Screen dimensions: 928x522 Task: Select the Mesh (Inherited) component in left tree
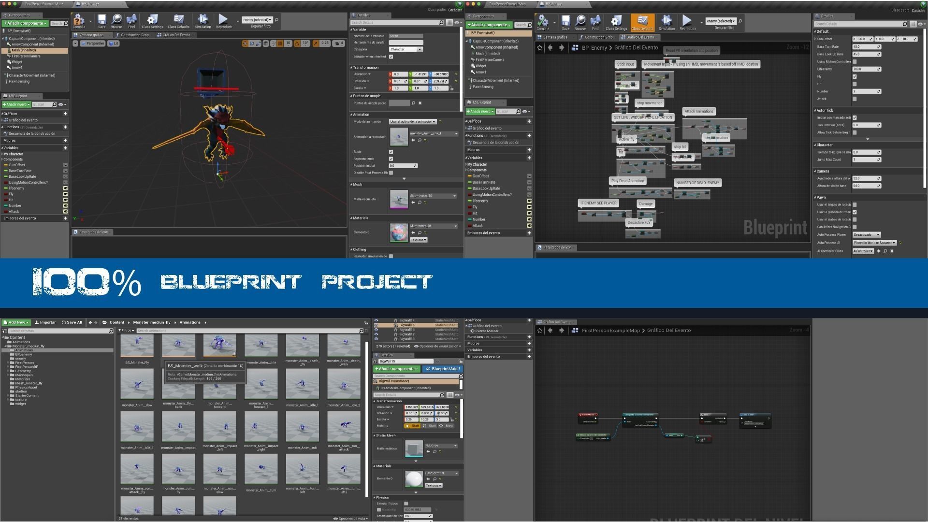point(24,50)
